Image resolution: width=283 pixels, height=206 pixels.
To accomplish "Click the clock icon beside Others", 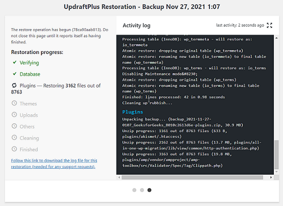I will [14, 126].
